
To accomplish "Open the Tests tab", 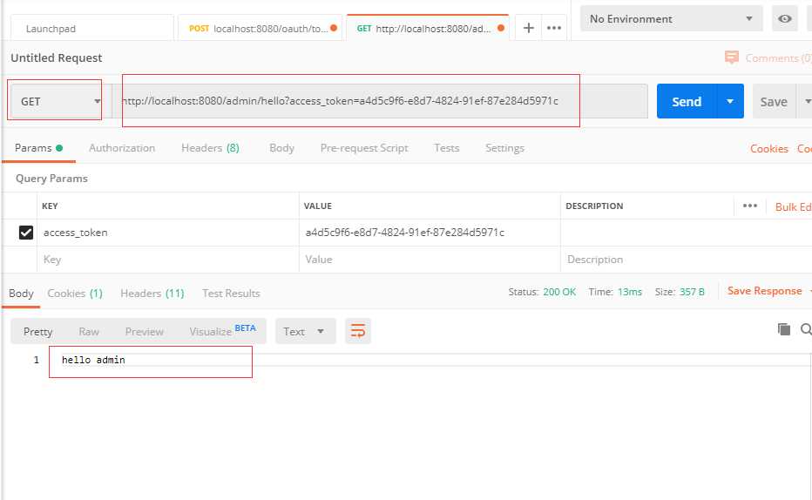I will tap(446, 148).
